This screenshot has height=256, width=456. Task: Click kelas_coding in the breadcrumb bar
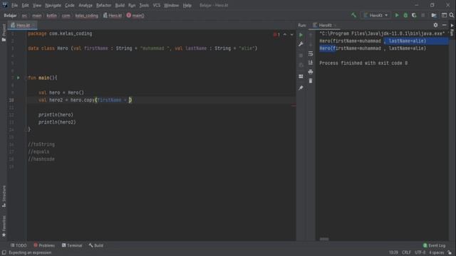pyautogui.click(x=86, y=16)
